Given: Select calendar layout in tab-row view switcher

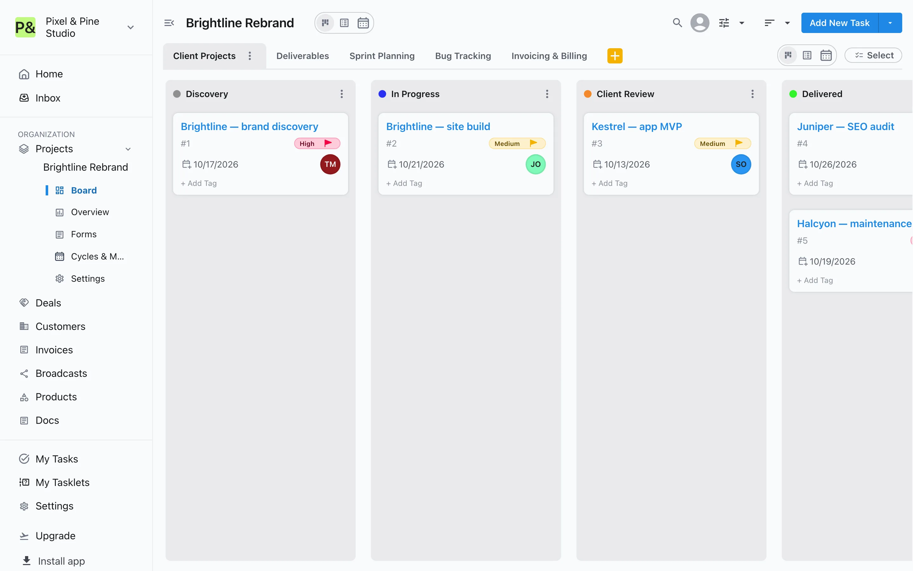Looking at the screenshot, I should (826, 56).
